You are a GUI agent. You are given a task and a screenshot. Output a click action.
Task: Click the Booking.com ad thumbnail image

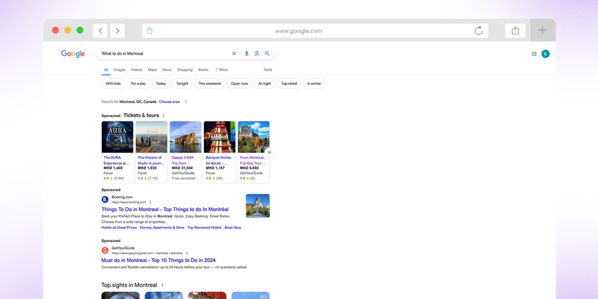click(258, 206)
